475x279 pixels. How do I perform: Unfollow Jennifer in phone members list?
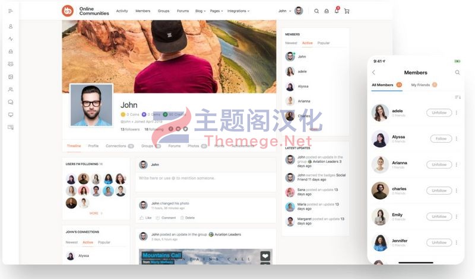pos(439,243)
